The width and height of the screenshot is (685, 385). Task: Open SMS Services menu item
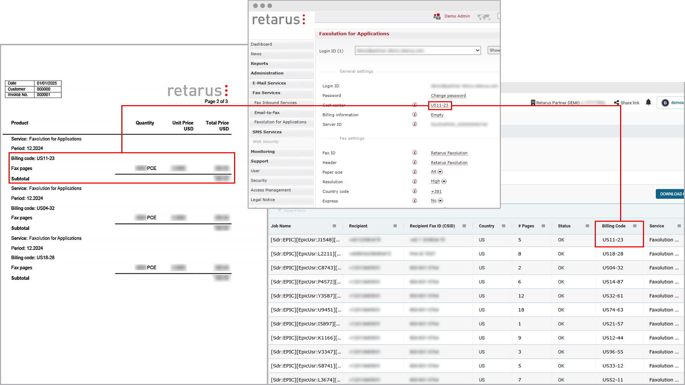281,132
